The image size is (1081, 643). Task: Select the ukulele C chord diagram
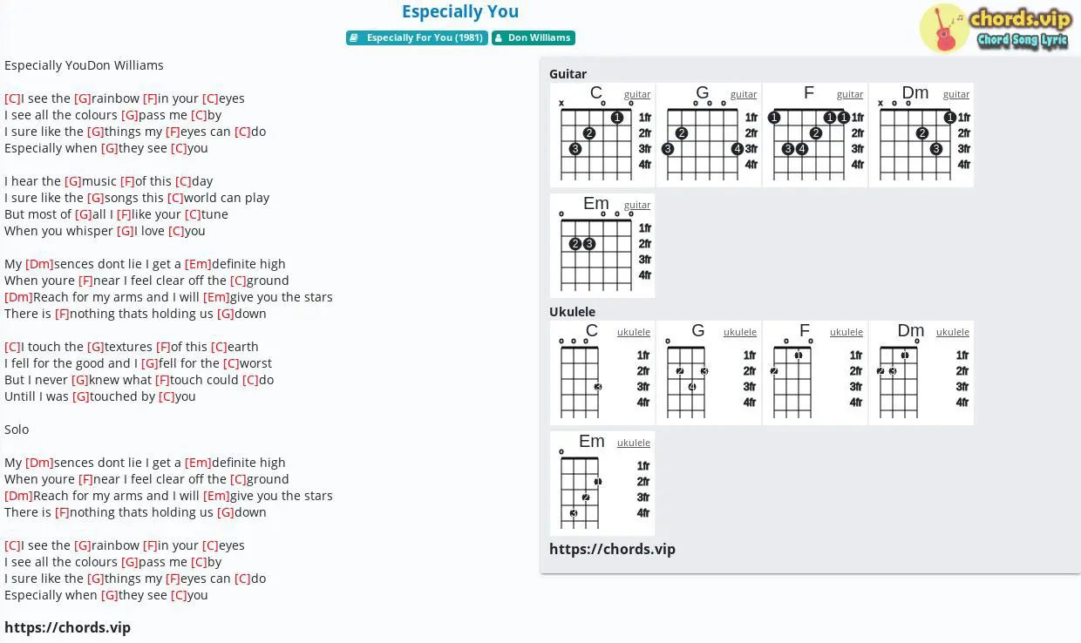602,373
